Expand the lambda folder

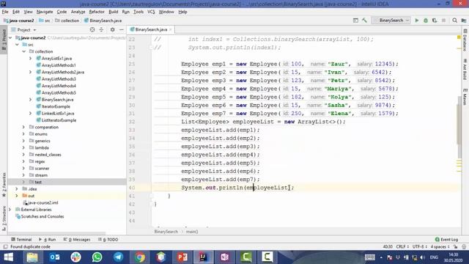(x=24, y=148)
